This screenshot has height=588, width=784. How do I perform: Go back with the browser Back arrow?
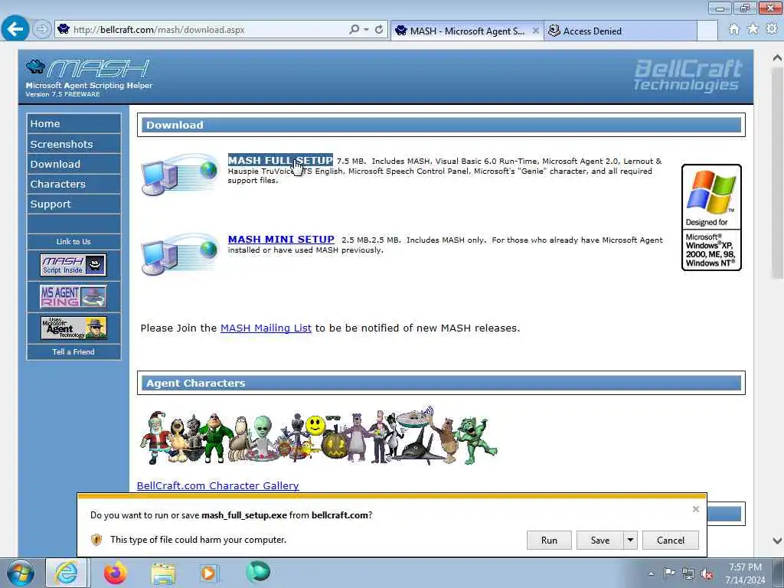(x=15, y=29)
